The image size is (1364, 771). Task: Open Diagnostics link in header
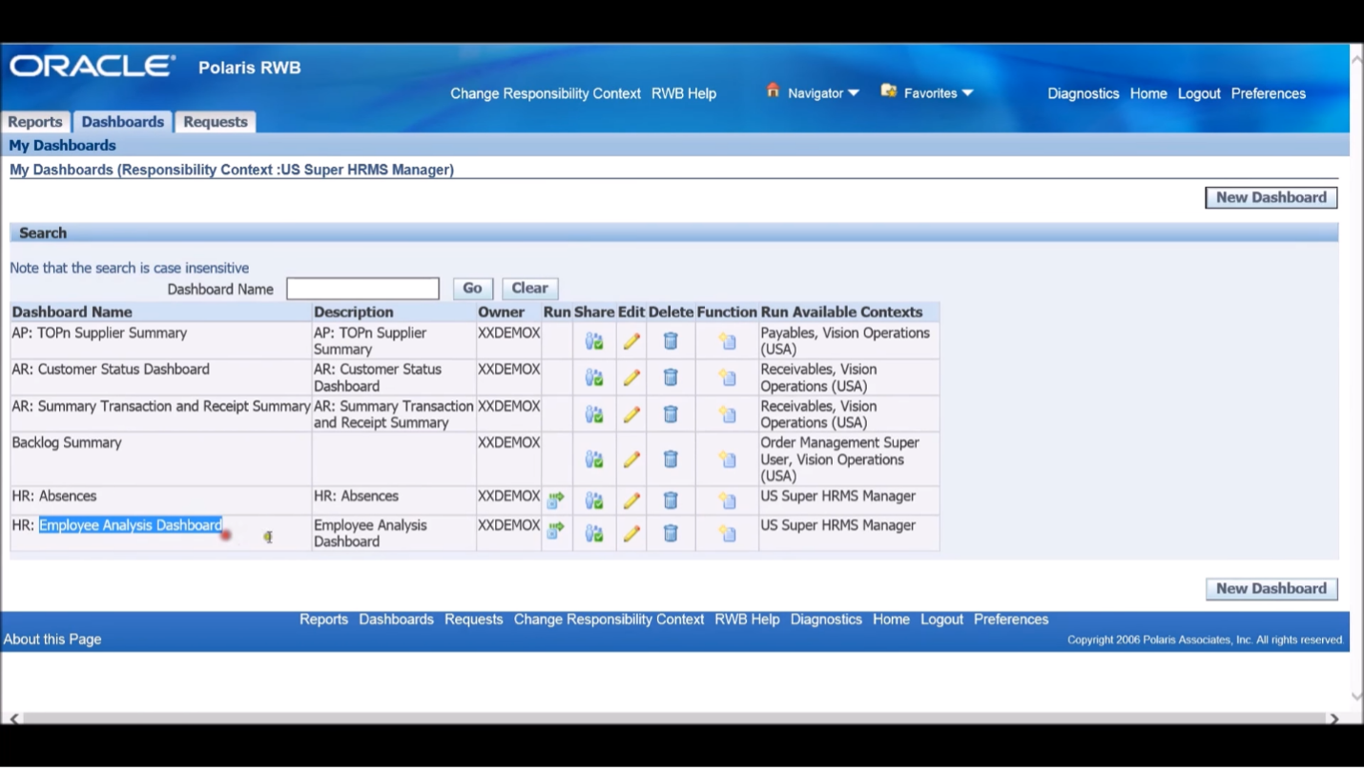(1084, 93)
